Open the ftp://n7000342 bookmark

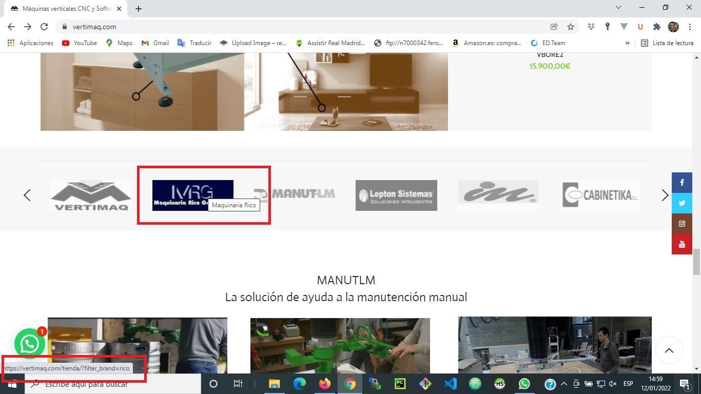point(410,43)
